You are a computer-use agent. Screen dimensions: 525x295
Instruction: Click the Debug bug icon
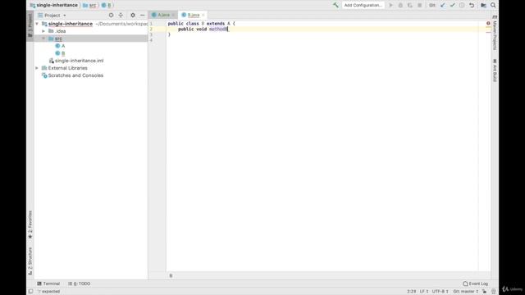pos(400,5)
